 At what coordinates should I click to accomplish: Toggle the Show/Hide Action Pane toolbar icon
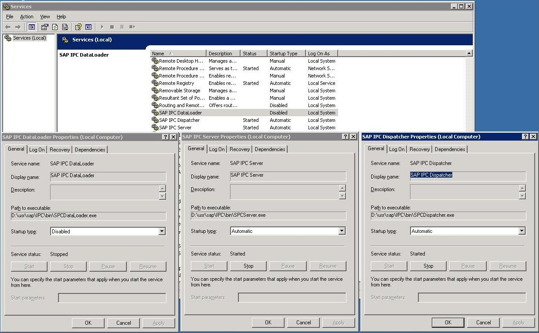click(x=88, y=27)
